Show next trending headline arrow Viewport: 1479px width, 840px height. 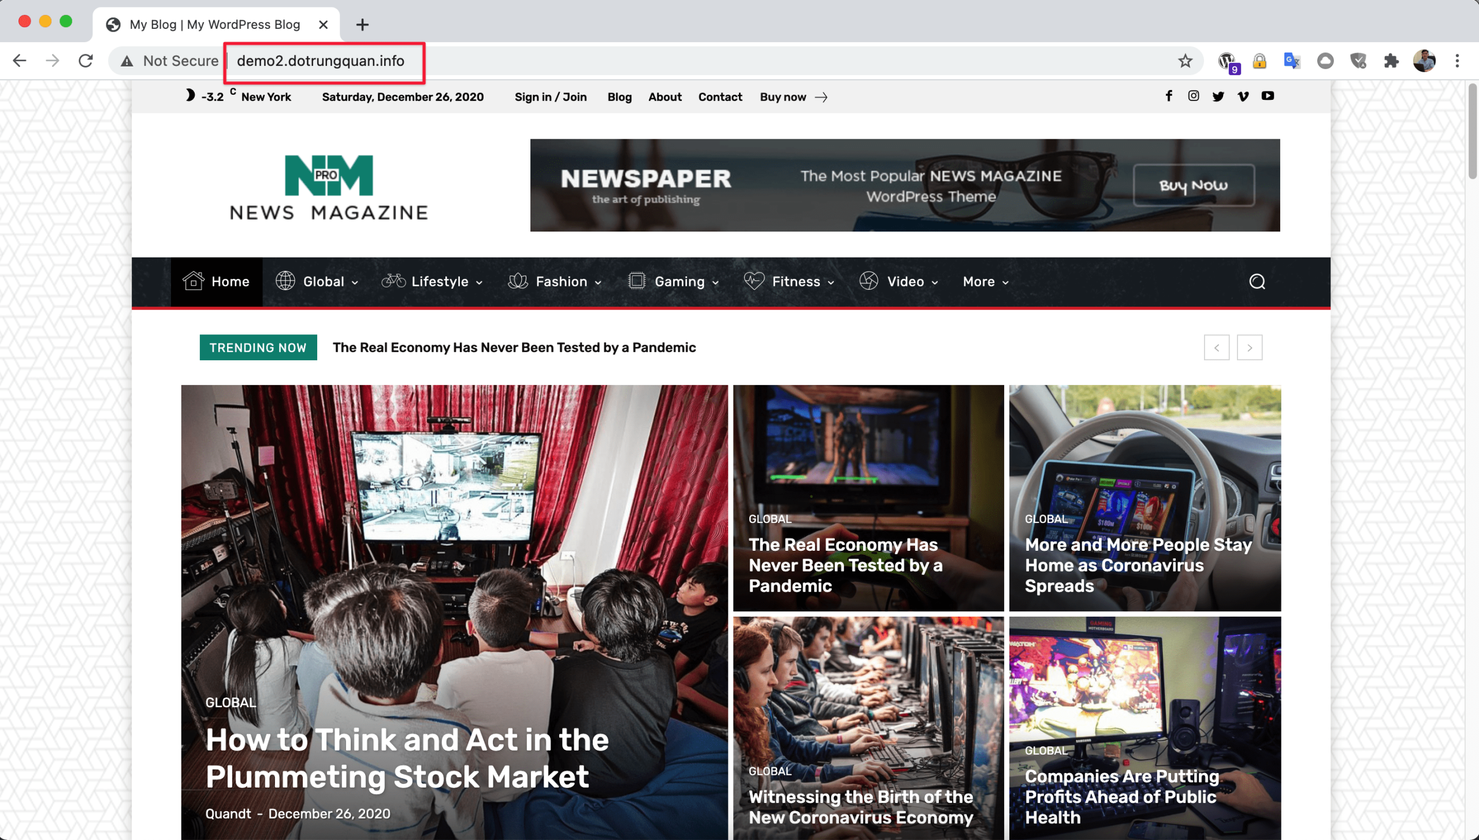point(1249,348)
